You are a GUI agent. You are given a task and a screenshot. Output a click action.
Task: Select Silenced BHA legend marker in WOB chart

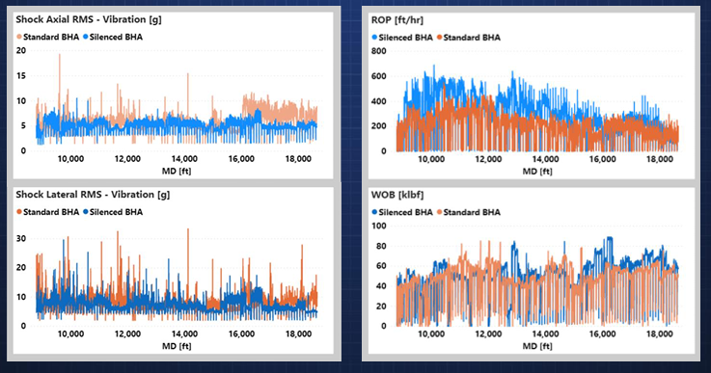coord(374,212)
